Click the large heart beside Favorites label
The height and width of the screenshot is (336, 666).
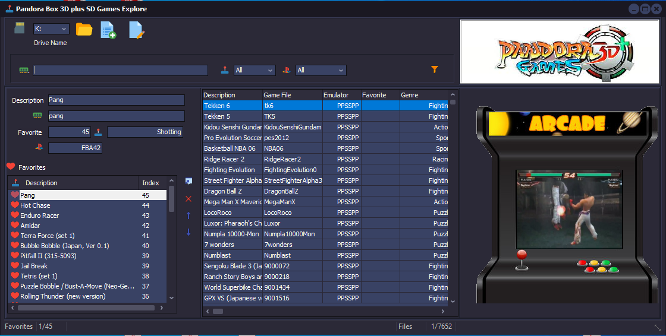pos(11,167)
